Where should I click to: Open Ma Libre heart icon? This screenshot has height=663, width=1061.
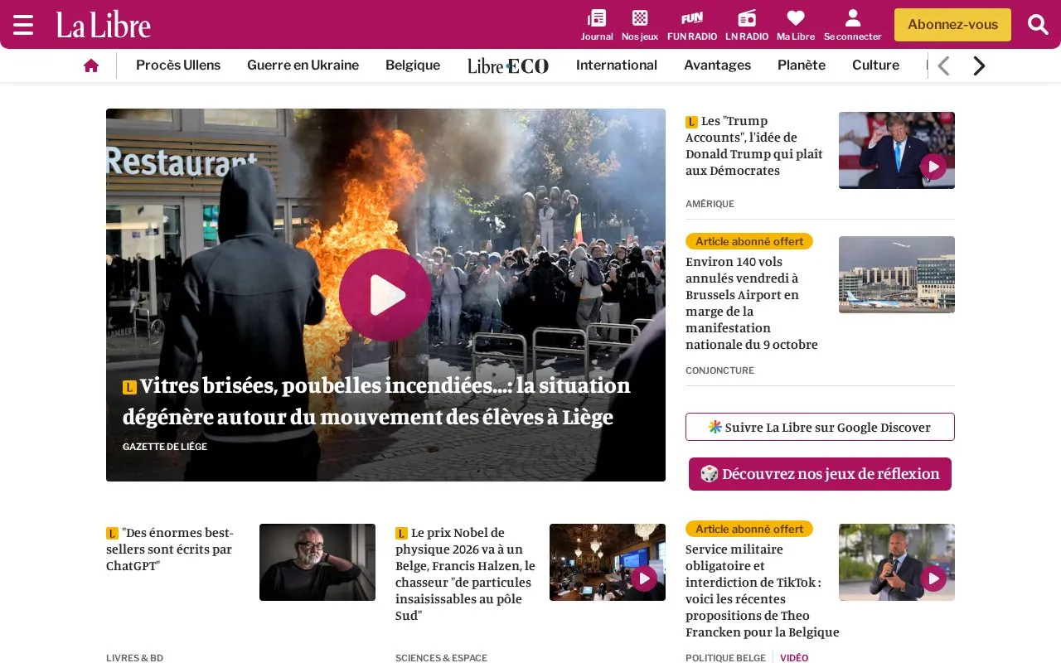tap(796, 25)
